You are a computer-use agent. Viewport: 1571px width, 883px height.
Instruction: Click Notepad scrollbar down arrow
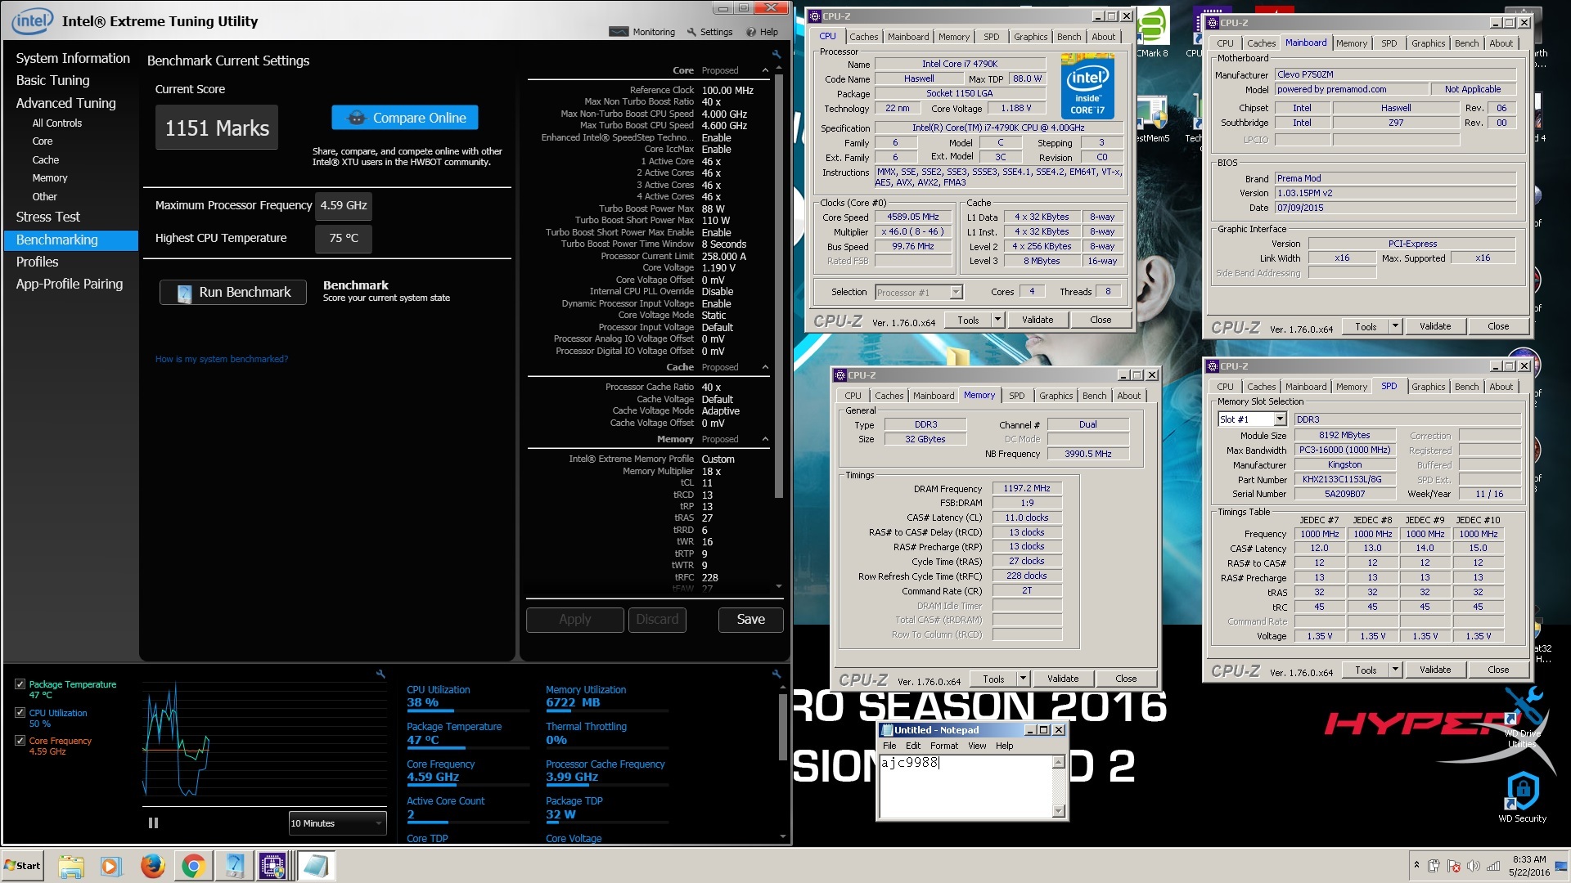coord(1058,811)
